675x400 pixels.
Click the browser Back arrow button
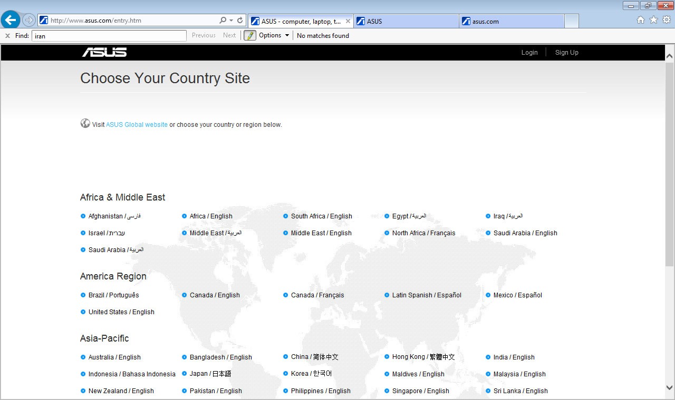(11, 20)
